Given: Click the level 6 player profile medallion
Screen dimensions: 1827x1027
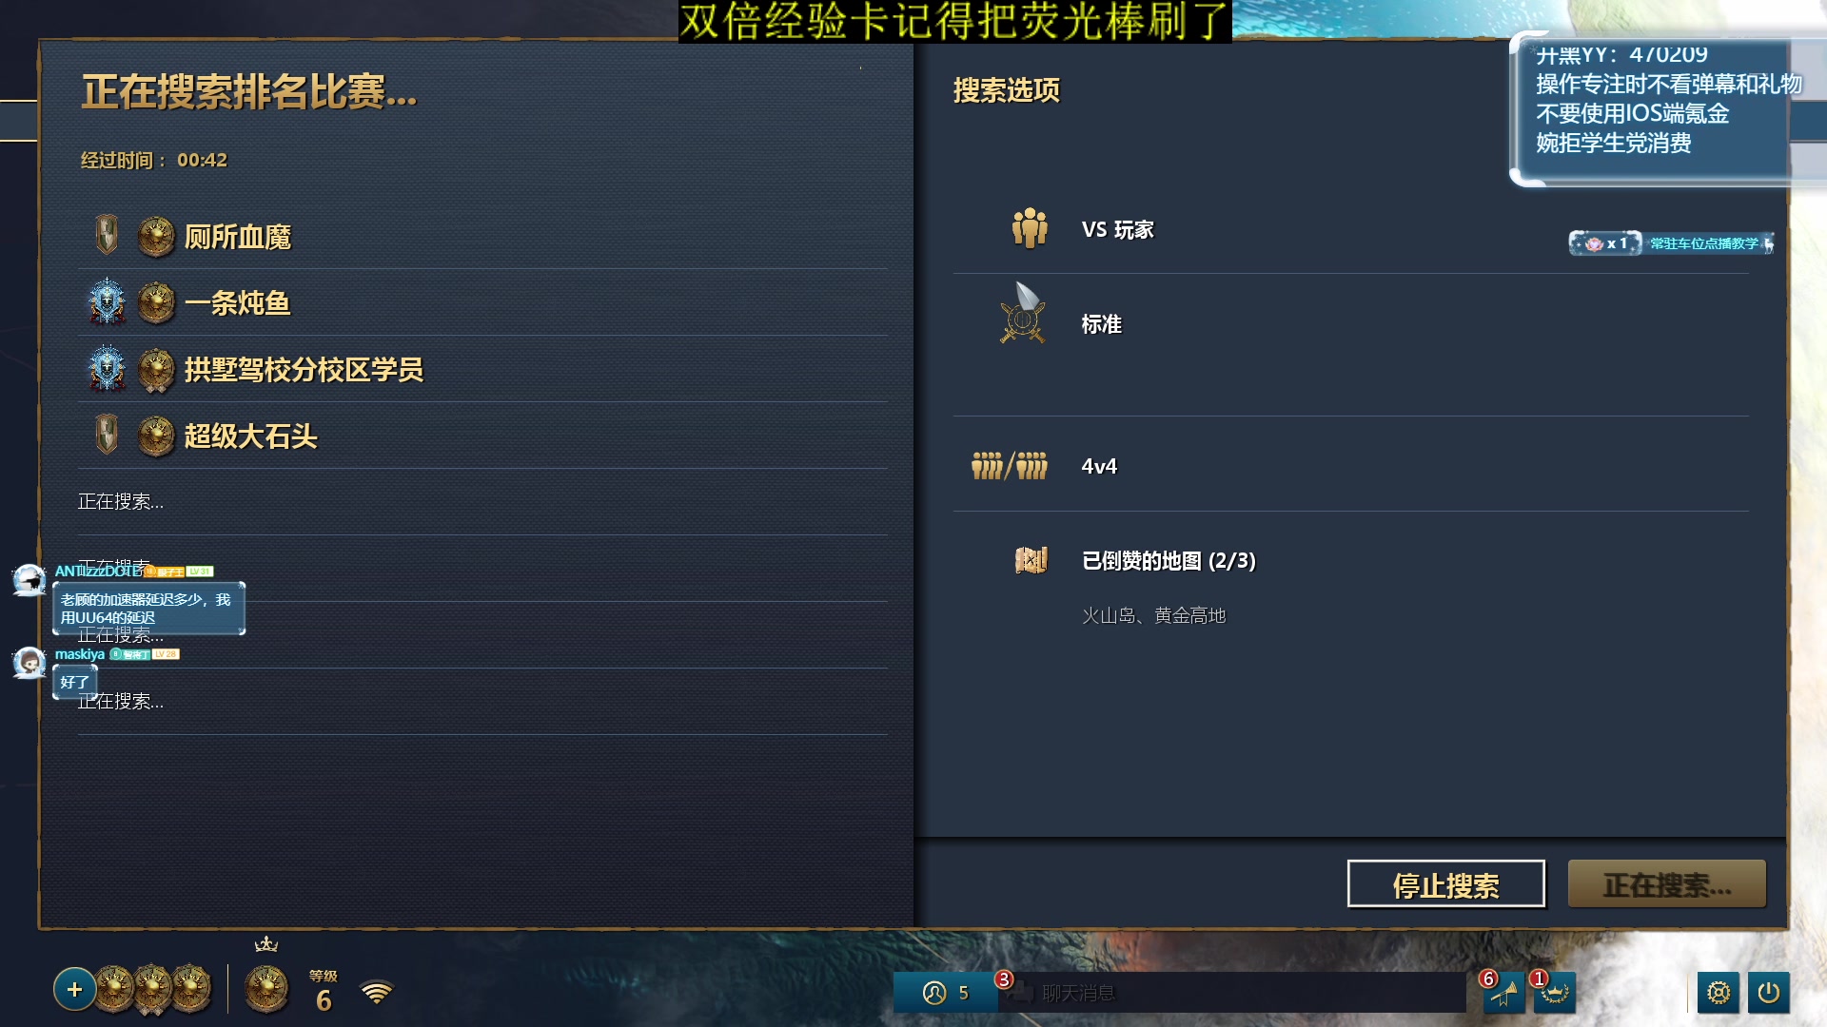Looking at the screenshot, I should pos(266,990).
